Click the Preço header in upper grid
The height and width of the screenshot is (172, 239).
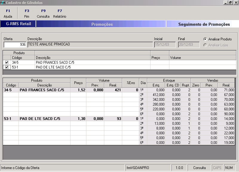tap(160, 58)
